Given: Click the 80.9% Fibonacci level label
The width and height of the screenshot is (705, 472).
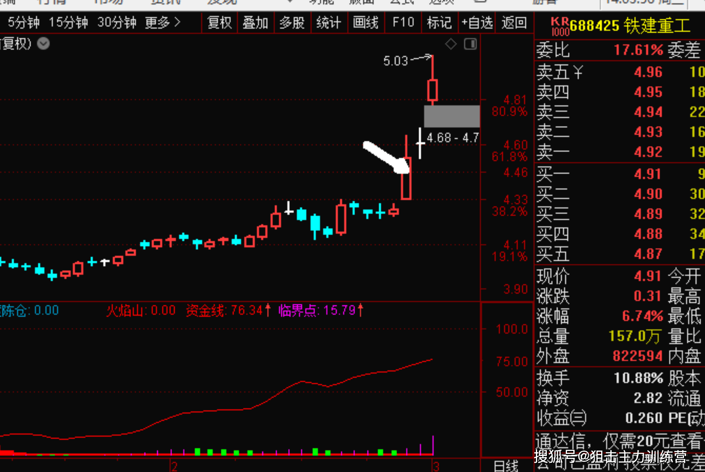Looking at the screenshot, I should pos(509,112).
